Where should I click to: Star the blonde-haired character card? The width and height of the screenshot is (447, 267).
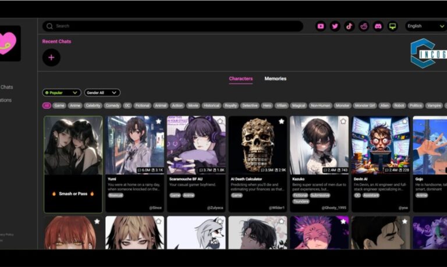(158, 222)
